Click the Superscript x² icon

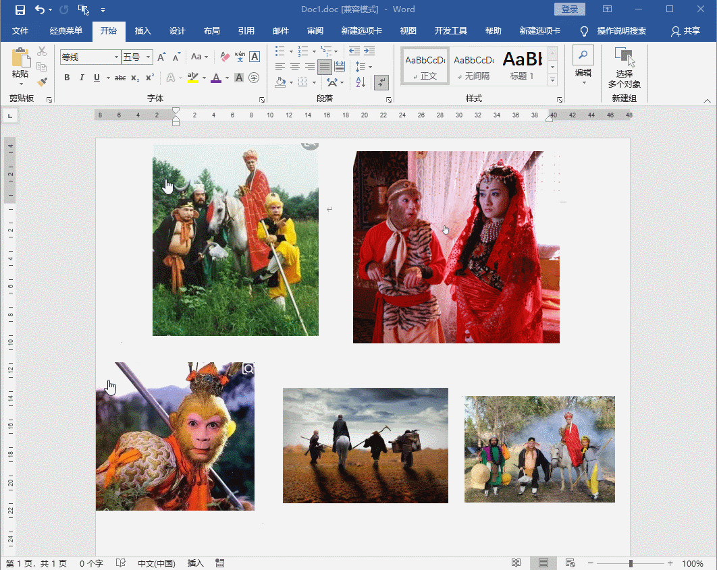(149, 78)
